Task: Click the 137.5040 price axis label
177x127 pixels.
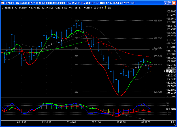Action: point(171,90)
